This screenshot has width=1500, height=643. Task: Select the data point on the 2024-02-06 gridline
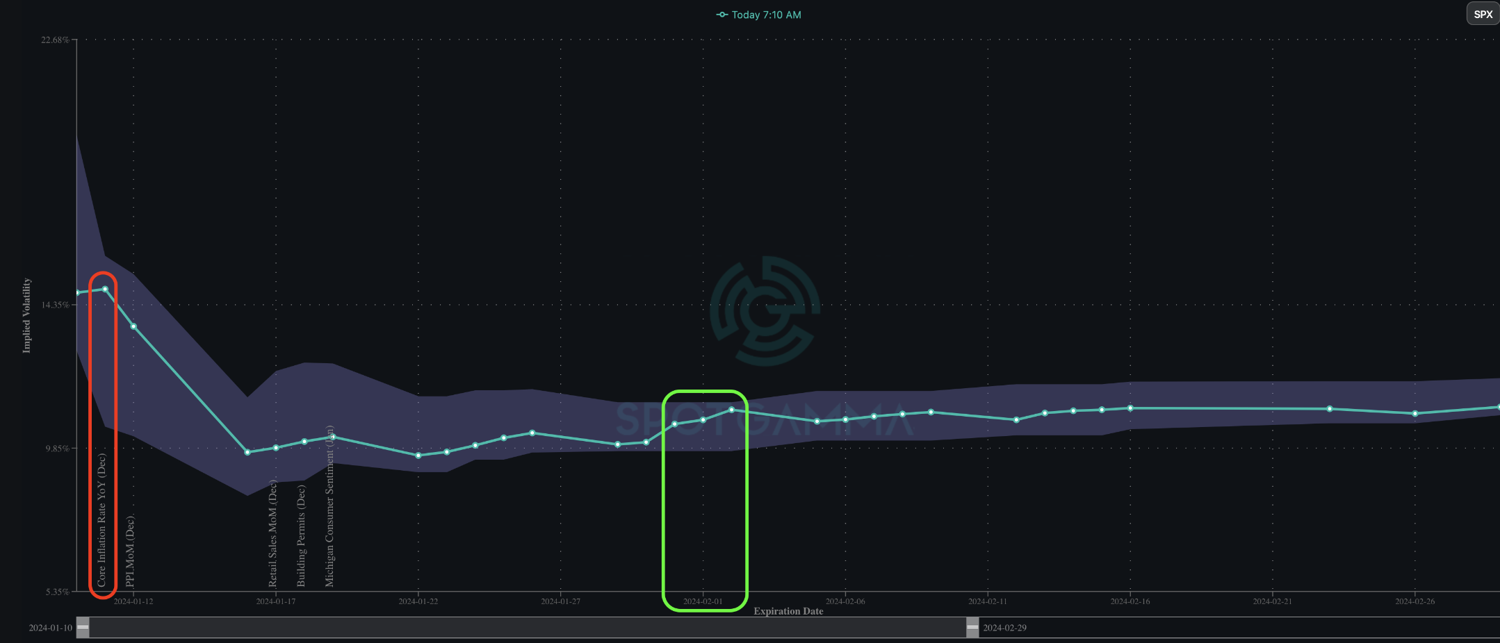[845, 419]
